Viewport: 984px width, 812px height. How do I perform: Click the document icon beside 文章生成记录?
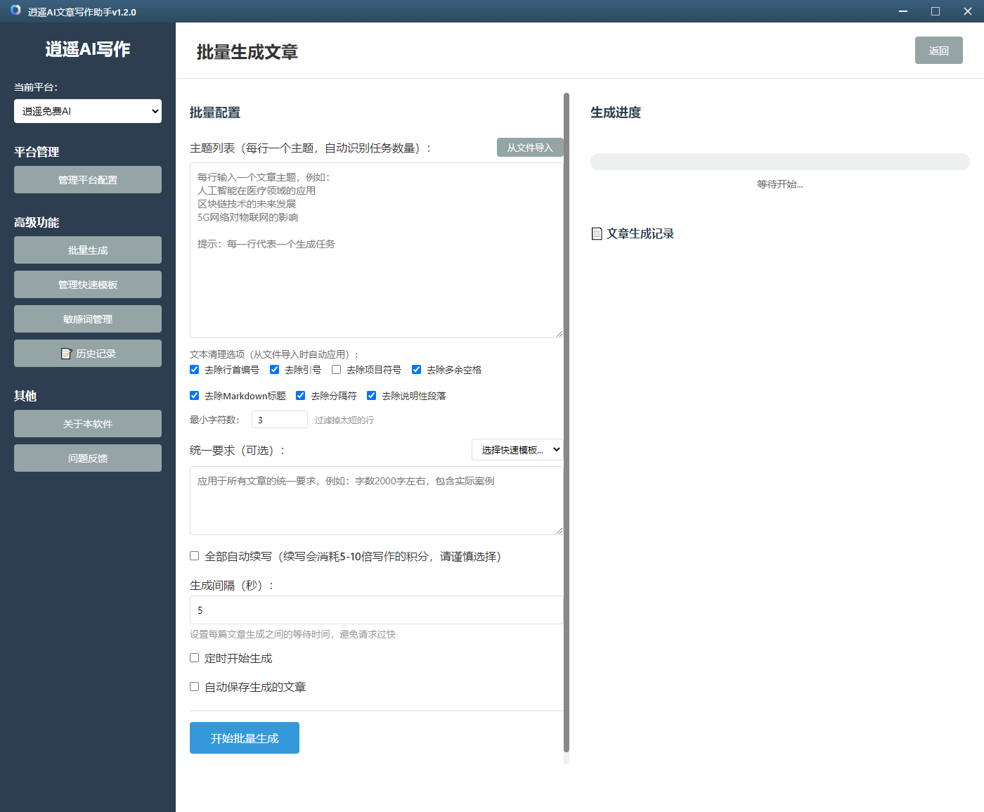[x=597, y=233]
